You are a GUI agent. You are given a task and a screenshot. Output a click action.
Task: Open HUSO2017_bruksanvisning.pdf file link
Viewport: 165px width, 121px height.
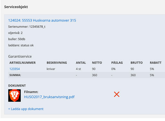tap(49, 97)
